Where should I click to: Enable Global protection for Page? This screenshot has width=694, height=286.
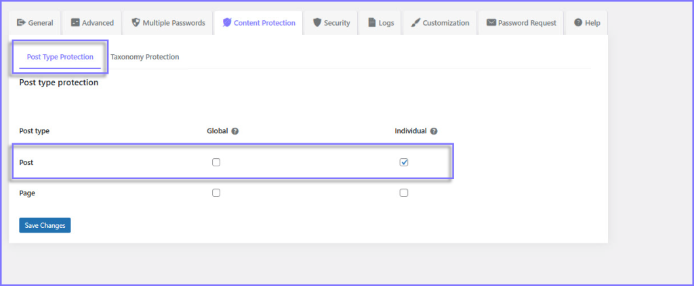(x=216, y=193)
